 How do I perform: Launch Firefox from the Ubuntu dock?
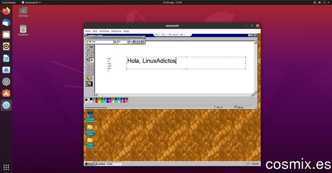[x=6, y=11]
